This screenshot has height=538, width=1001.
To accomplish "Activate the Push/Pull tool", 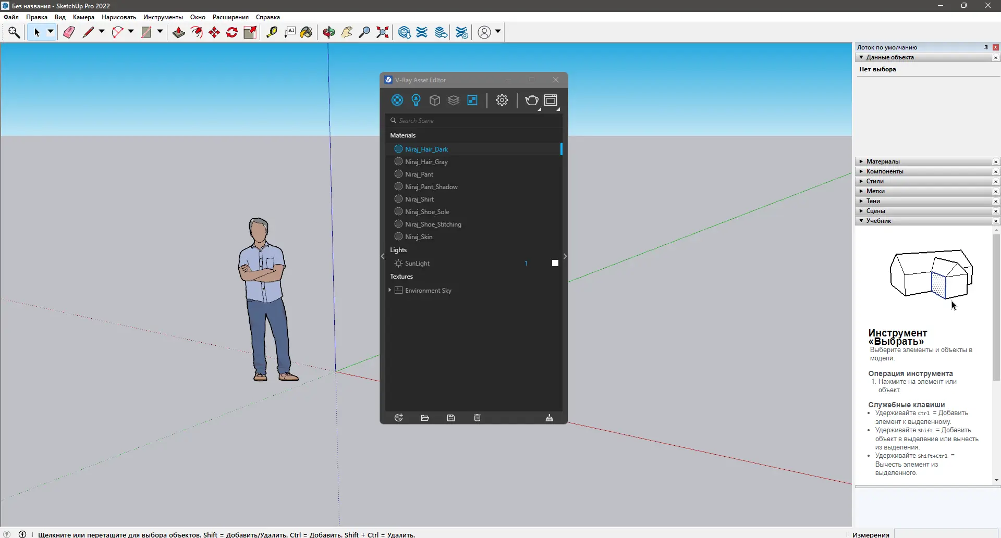I will coord(179,32).
